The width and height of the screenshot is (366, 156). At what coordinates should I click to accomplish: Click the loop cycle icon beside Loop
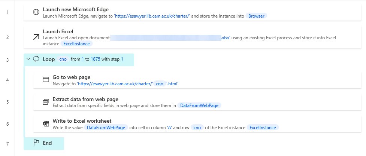[36, 59]
